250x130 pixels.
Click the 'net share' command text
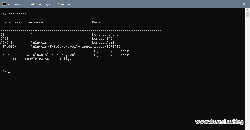18,14
